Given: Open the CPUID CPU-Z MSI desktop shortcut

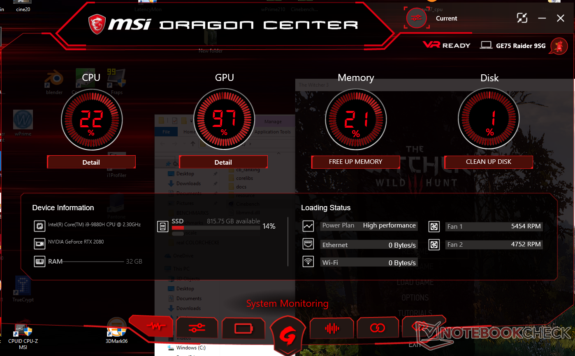Looking at the screenshot, I should pyautogui.click(x=23, y=335).
